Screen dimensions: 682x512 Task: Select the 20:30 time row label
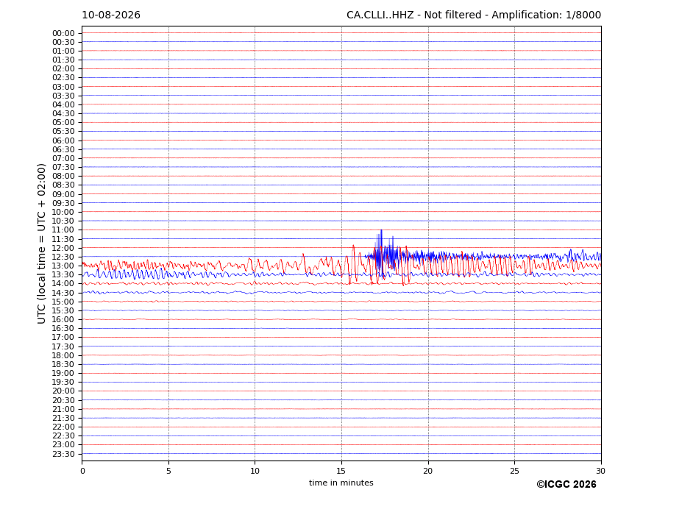coord(63,400)
